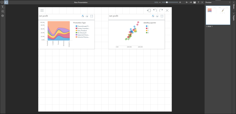Image resolution: width=236 pixels, height=114 pixels.
Task: Maximize the area chart with fullscreen icon
Action: 92,16
